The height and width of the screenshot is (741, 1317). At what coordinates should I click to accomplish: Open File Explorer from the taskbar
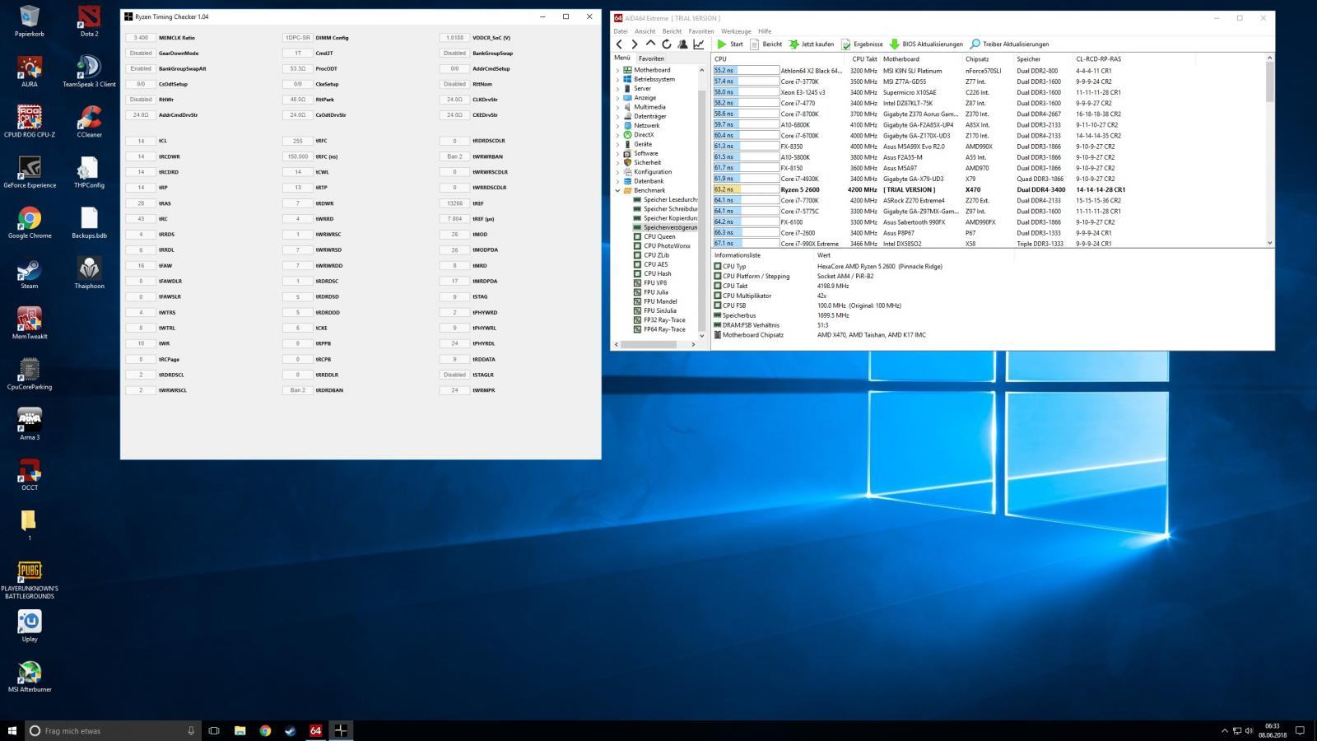tap(240, 730)
